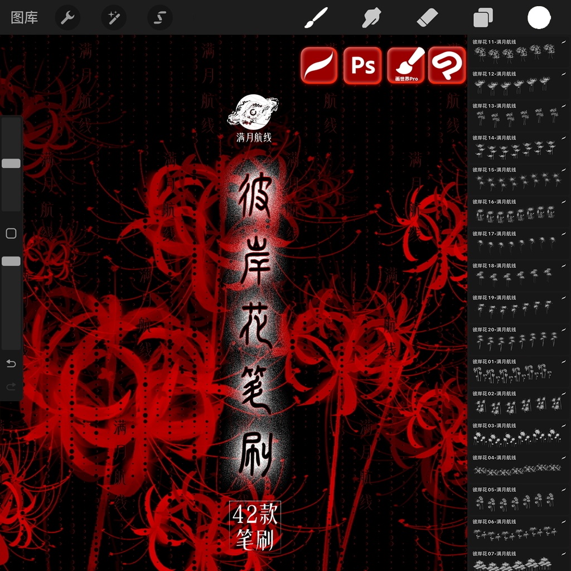This screenshot has height=571, width=571.
Task: Undo the last action with the arrow
Action: pos(11,363)
